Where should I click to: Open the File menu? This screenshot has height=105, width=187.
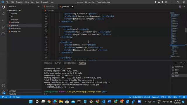point(7,2)
